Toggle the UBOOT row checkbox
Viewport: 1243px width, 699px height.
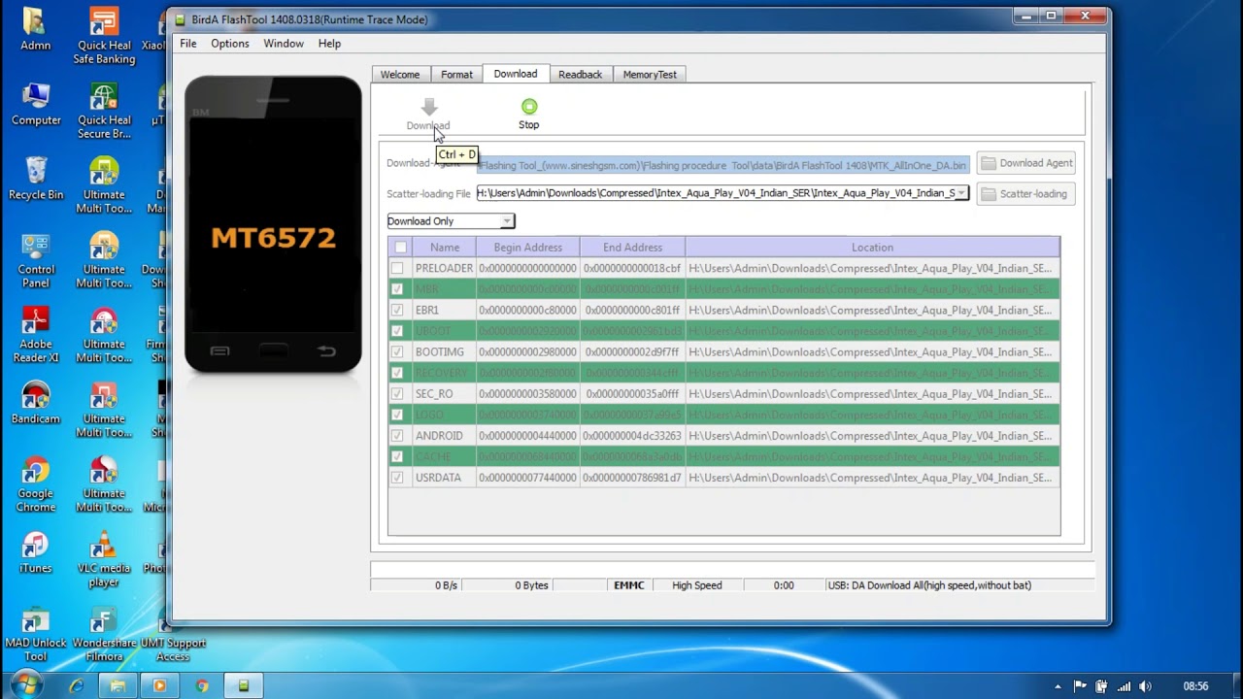[397, 331]
